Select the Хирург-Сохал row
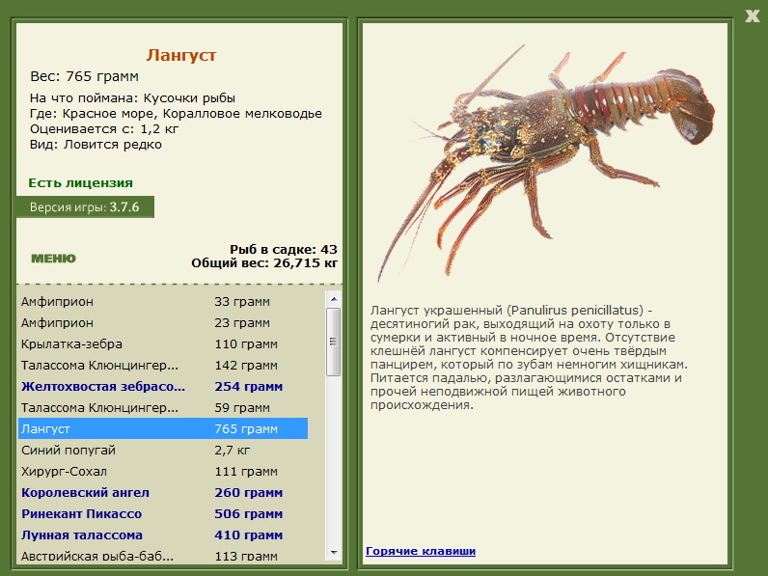The image size is (768, 576). click(x=163, y=471)
